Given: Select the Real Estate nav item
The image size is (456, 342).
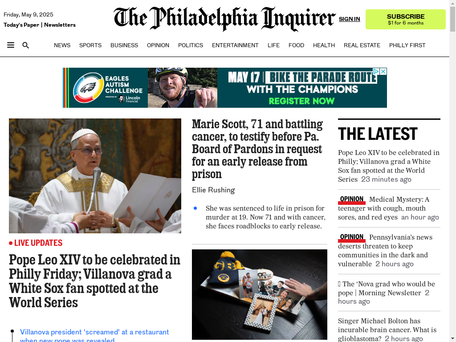Looking at the screenshot, I should 362,45.
